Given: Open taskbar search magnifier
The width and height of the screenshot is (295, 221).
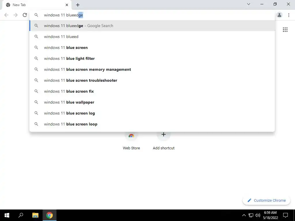Looking at the screenshot, I should 21,215.
